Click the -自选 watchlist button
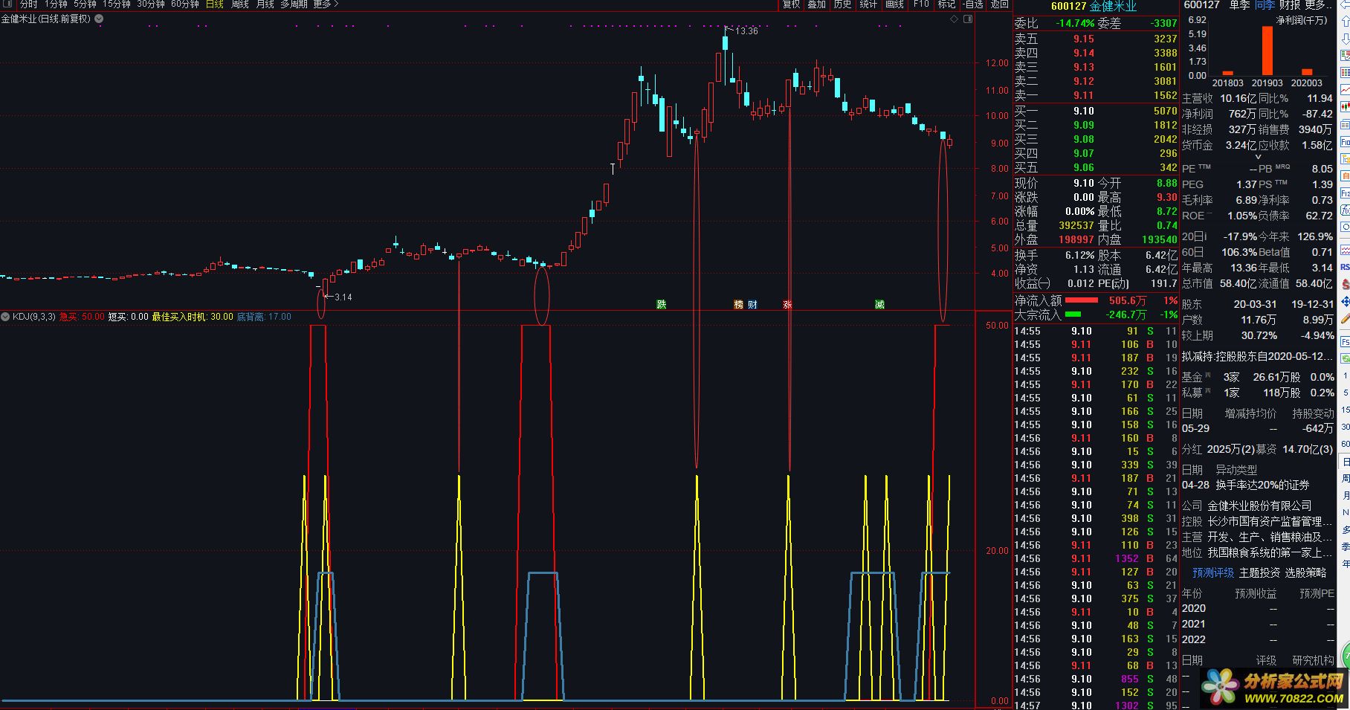The image size is (1350, 710). pos(973,4)
